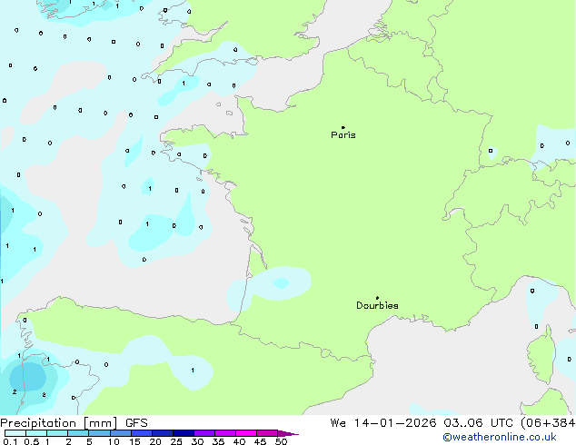Click the '50' legend scale label
This screenshot has height=445, width=576.
click(281, 441)
